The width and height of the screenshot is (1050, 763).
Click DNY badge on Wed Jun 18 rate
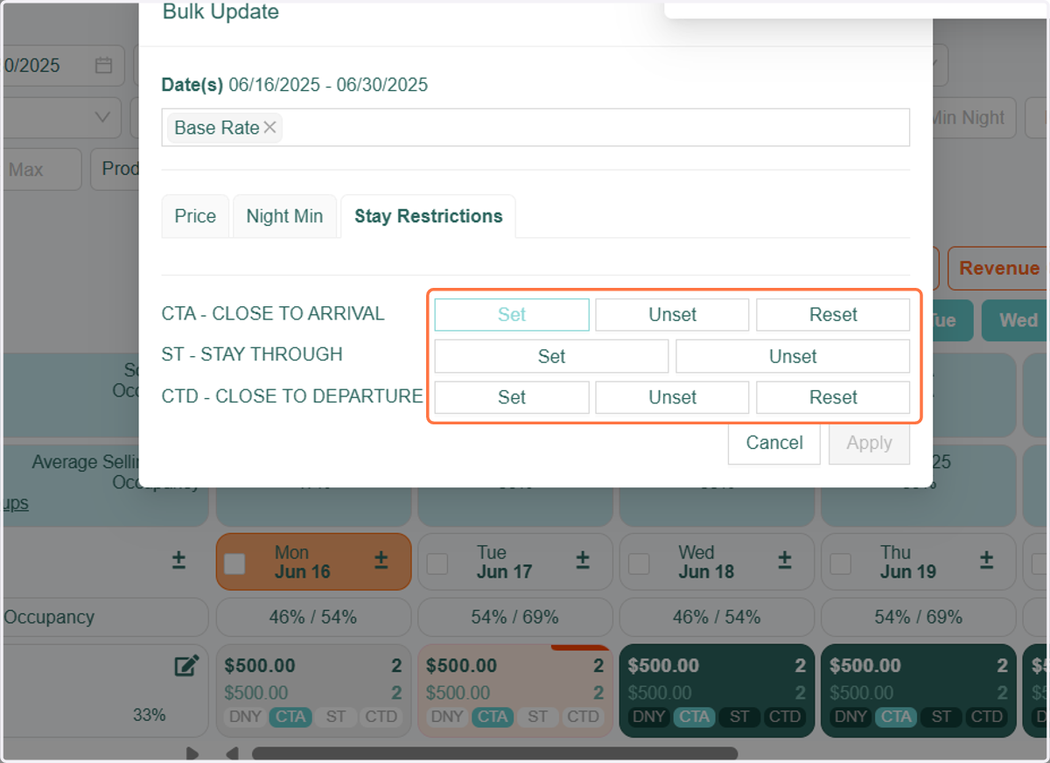[x=649, y=717]
